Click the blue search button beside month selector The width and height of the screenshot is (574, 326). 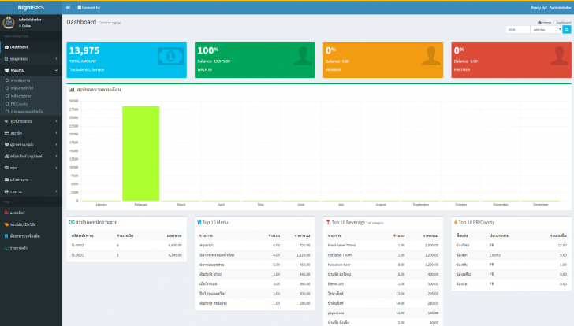pyautogui.click(x=567, y=30)
